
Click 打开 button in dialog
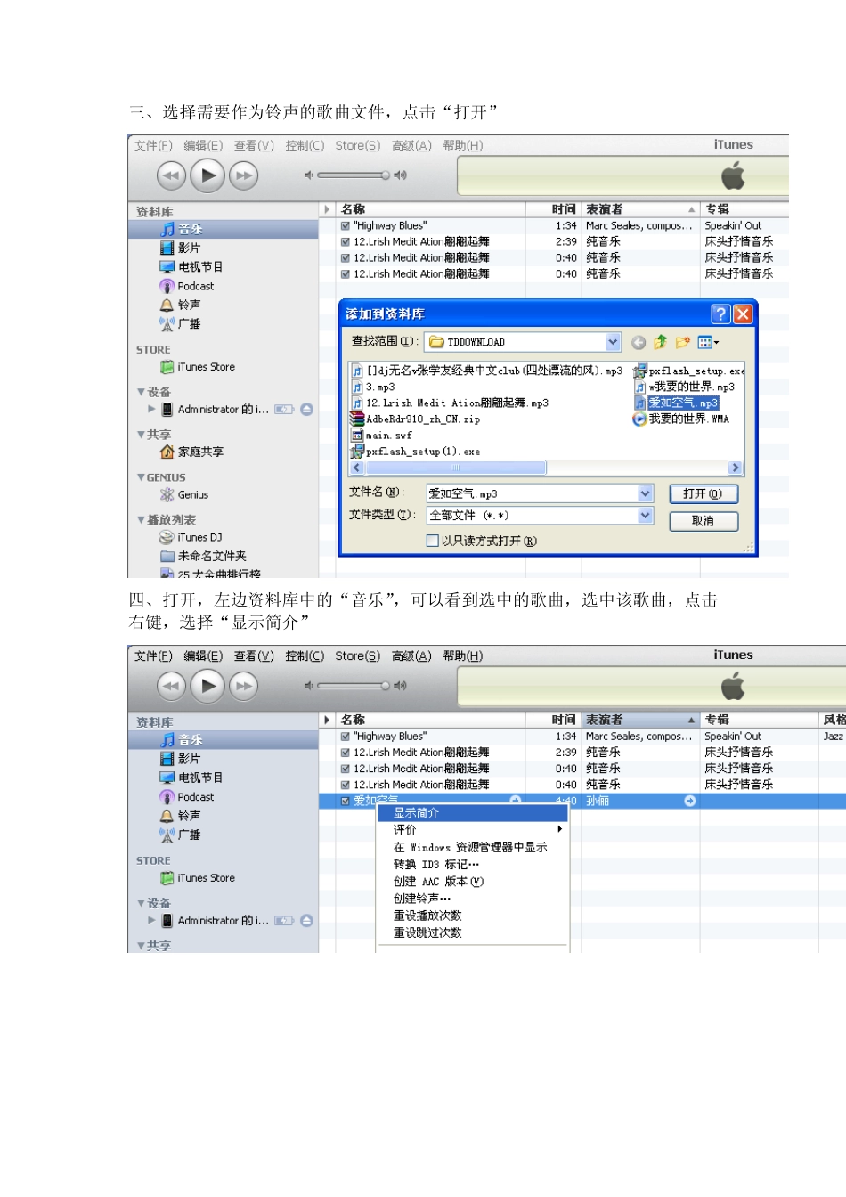tap(704, 493)
